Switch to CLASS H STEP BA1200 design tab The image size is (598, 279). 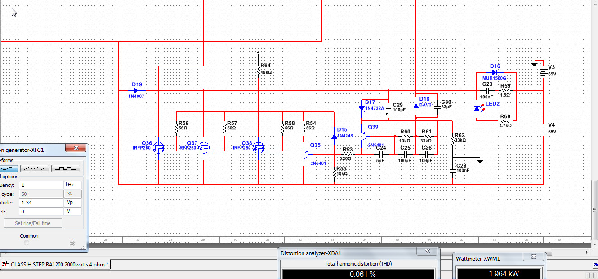pyautogui.click(x=55, y=265)
